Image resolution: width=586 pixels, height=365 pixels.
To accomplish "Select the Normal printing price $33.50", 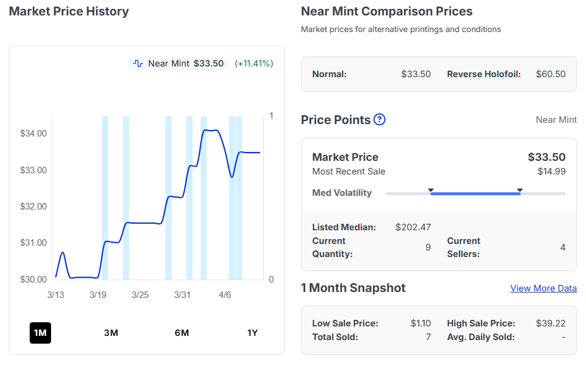I will point(416,74).
